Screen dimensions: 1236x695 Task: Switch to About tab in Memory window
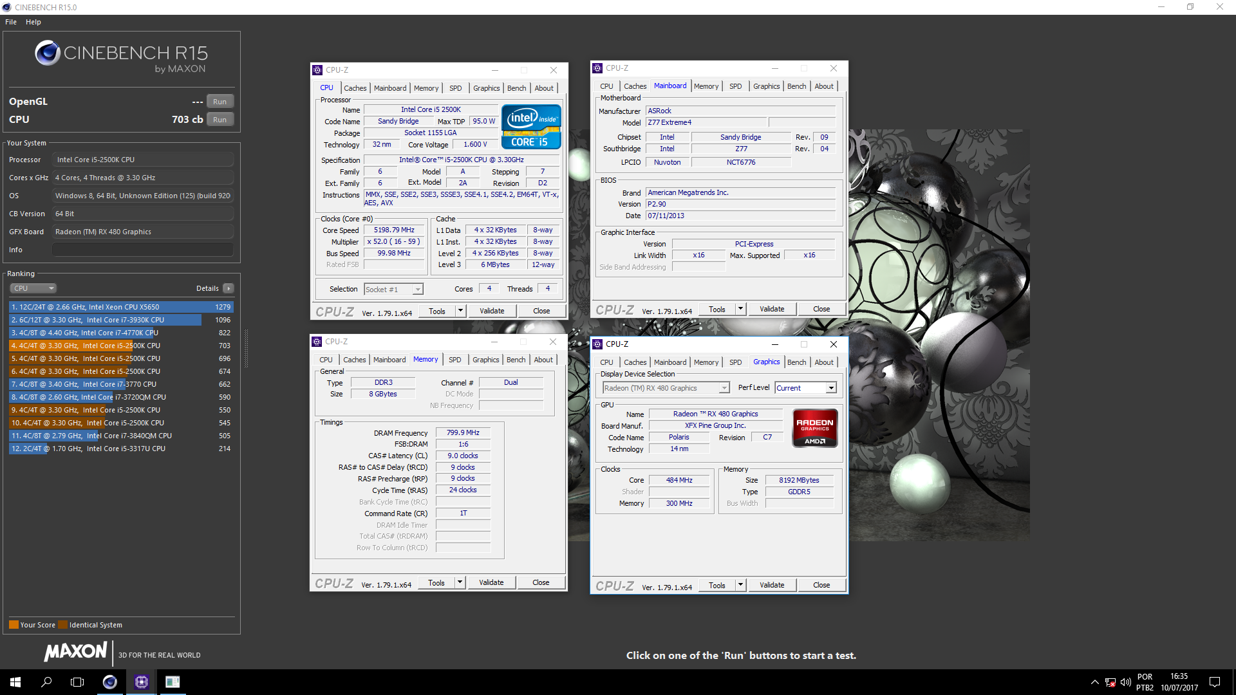pos(543,360)
